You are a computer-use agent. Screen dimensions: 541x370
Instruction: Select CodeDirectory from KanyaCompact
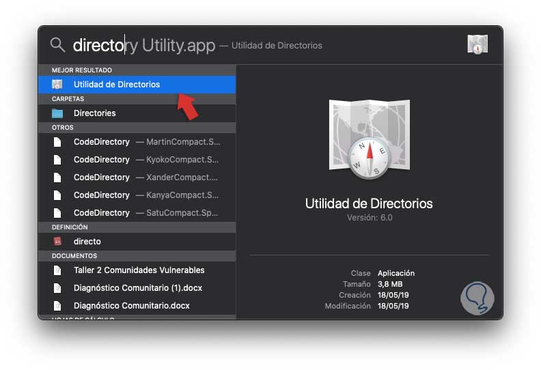pyautogui.click(x=137, y=195)
